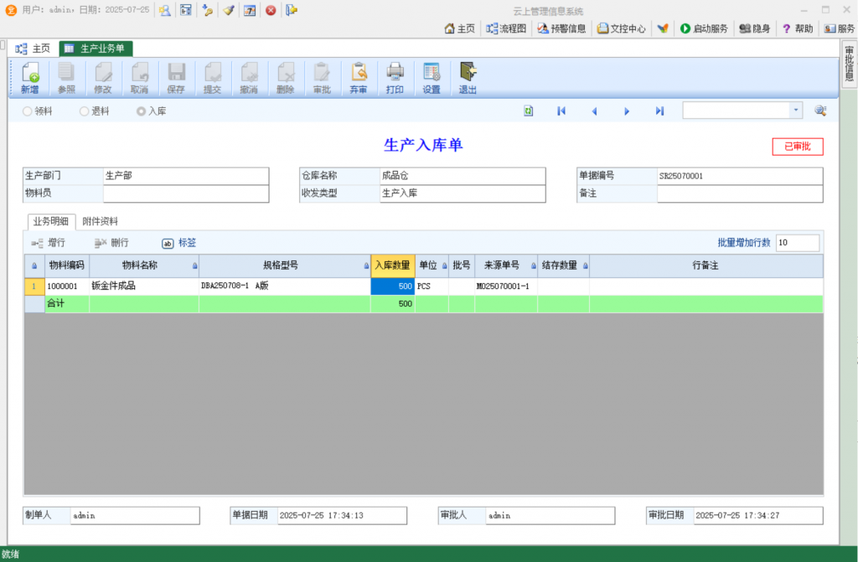Click the 撤消 (Undo) toolbar icon

point(249,78)
